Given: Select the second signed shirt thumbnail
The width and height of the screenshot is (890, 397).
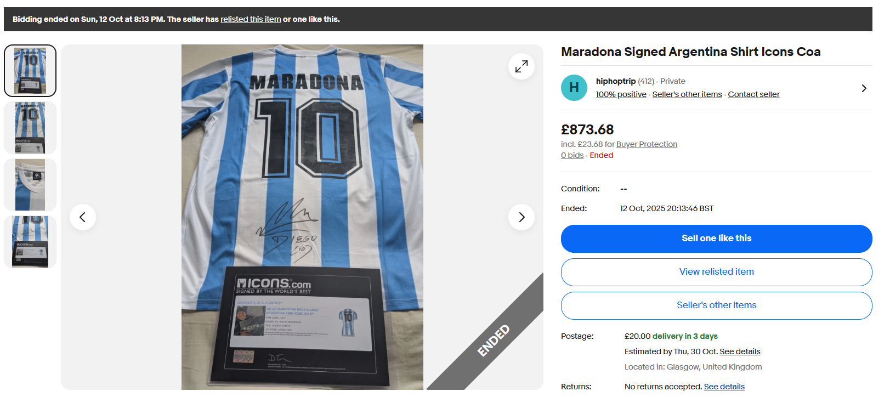Looking at the screenshot, I should [30, 128].
